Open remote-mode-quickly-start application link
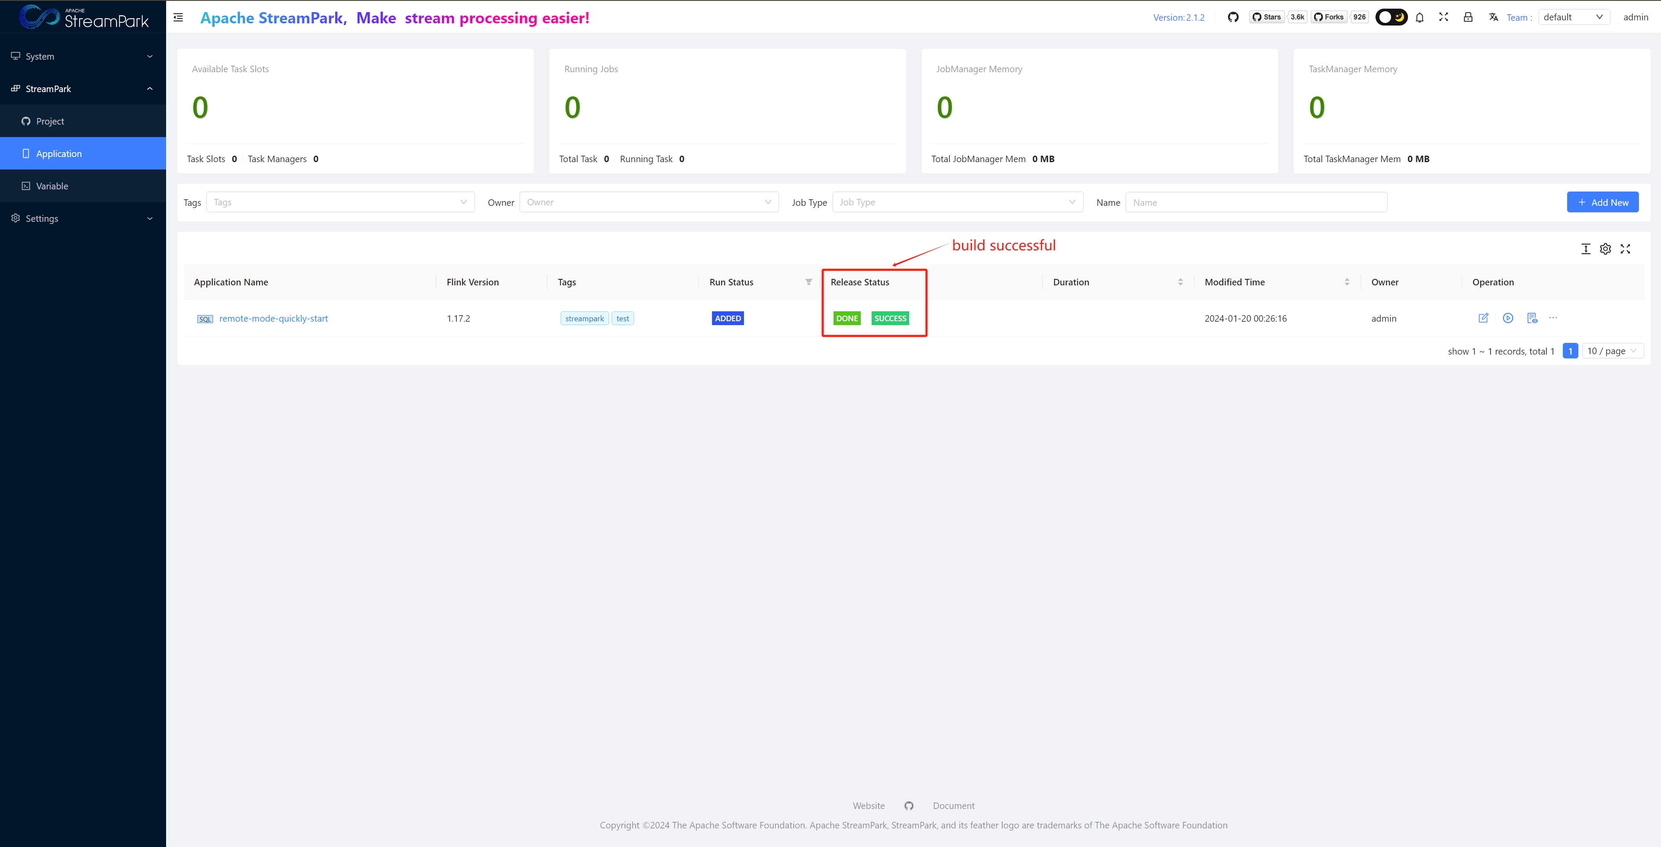The height and width of the screenshot is (847, 1661). click(273, 318)
